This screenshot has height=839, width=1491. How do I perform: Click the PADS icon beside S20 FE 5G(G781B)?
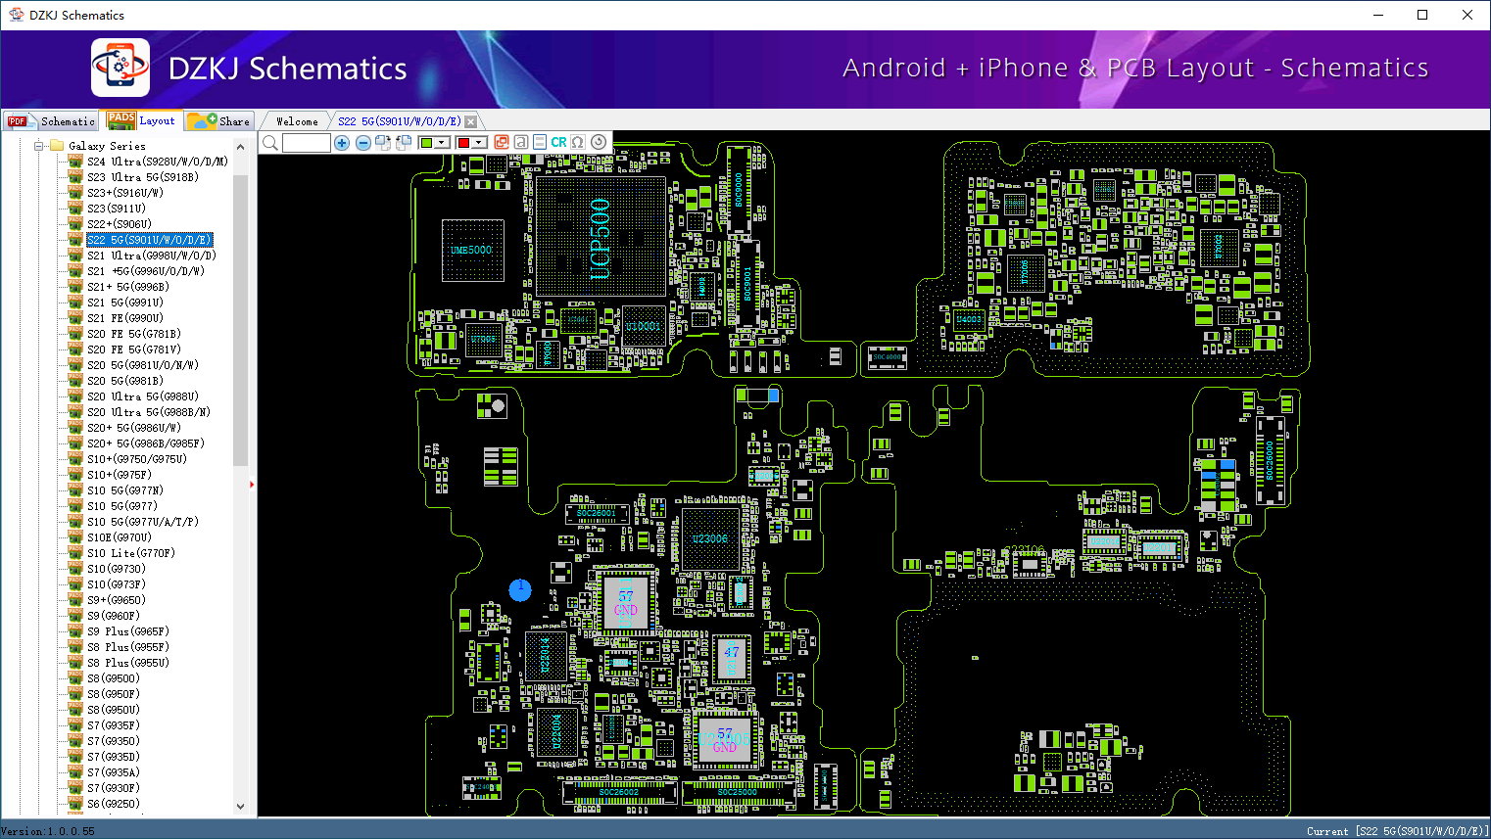point(75,333)
